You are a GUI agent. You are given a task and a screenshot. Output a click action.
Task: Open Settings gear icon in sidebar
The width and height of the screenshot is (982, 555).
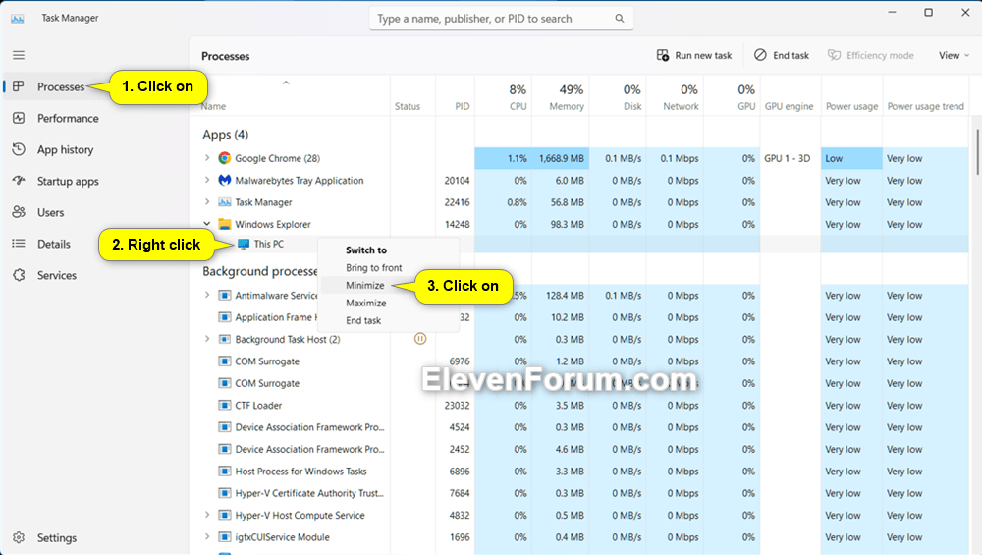[19, 537]
